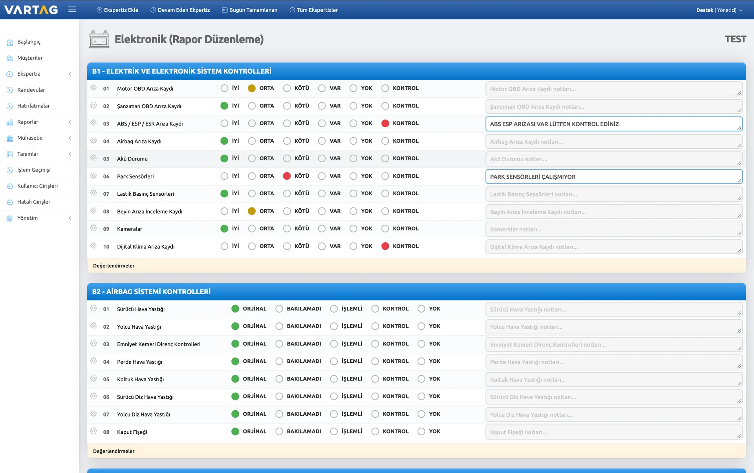The height and width of the screenshot is (473, 754).
Task: Select İYİ for Motor OBD Arıza Kaydı
Action: pyautogui.click(x=224, y=88)
